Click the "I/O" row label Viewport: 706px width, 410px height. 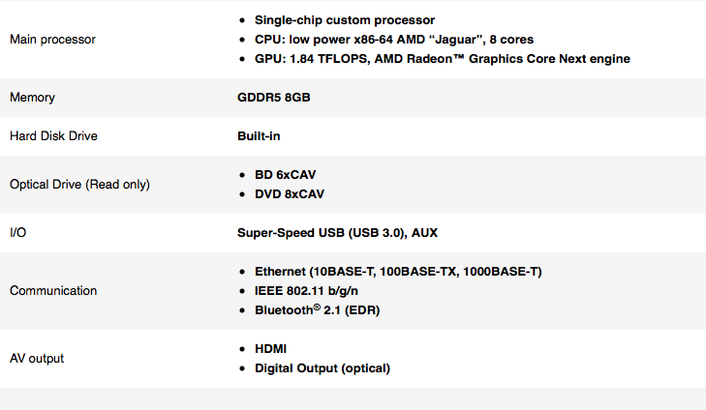tap(18, 233)
